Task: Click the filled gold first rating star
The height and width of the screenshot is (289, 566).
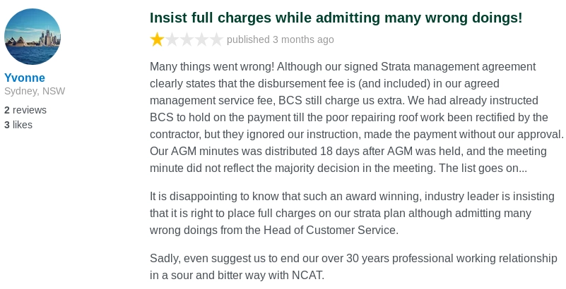Action: click(157, 39)
